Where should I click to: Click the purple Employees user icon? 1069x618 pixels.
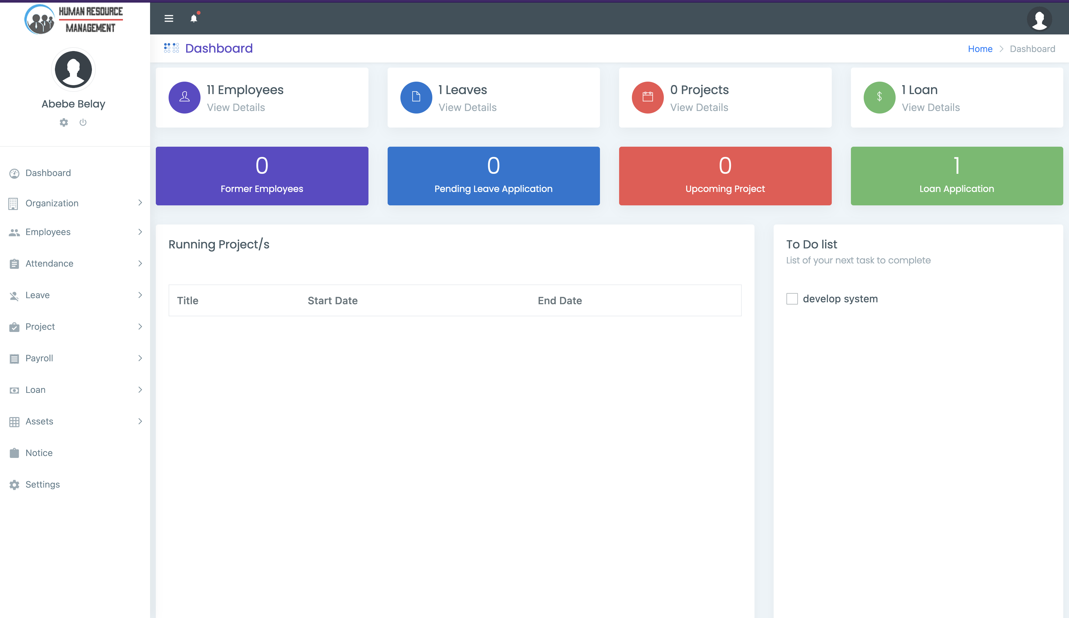pyautogui.click(x=185, y=98)
